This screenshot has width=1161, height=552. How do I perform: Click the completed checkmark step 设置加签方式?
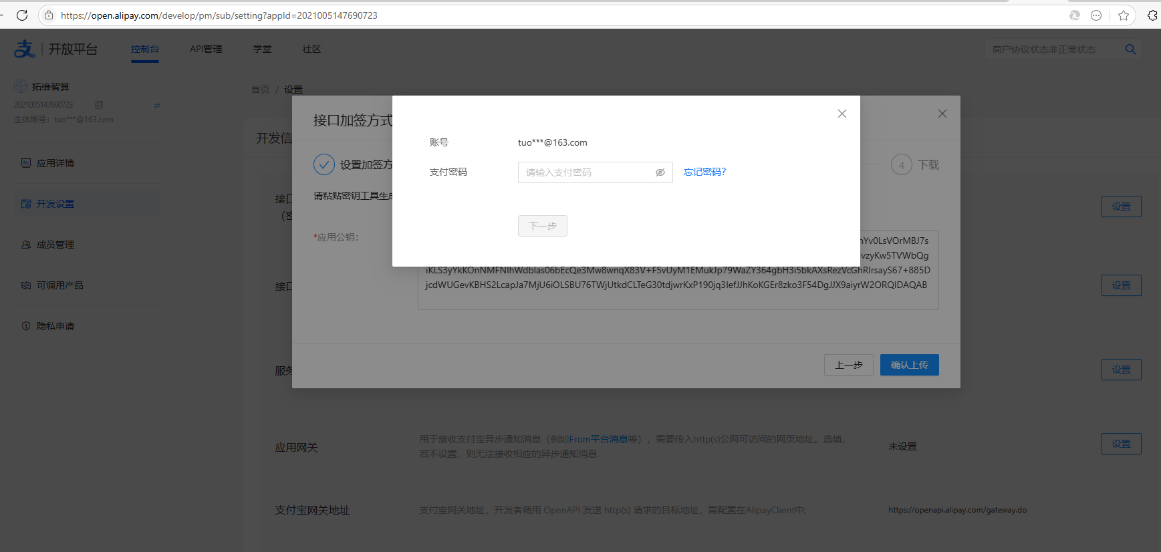click(x=324, y=164)
